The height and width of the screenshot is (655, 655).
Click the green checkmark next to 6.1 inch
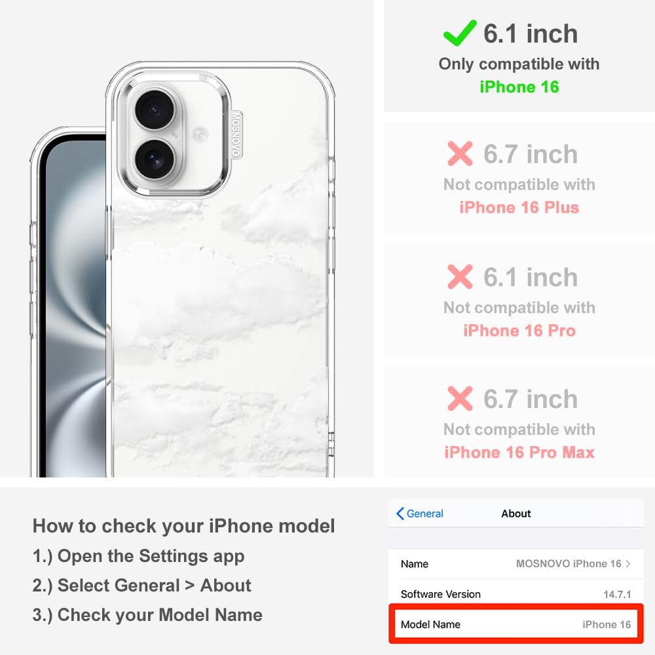460,33
